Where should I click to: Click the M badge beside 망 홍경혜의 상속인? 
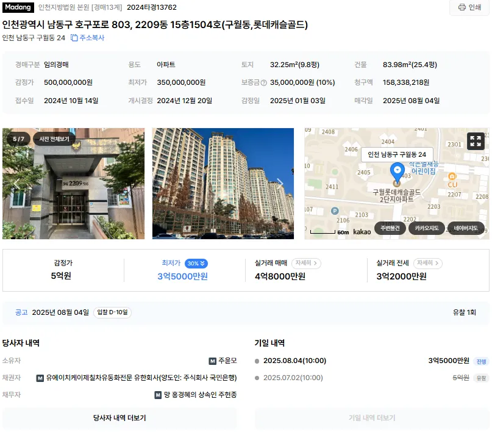pyautogui.click(x=158, y=395)
